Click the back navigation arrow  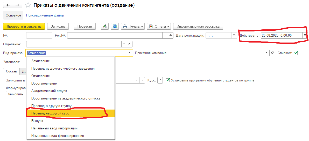coord(8,5)
